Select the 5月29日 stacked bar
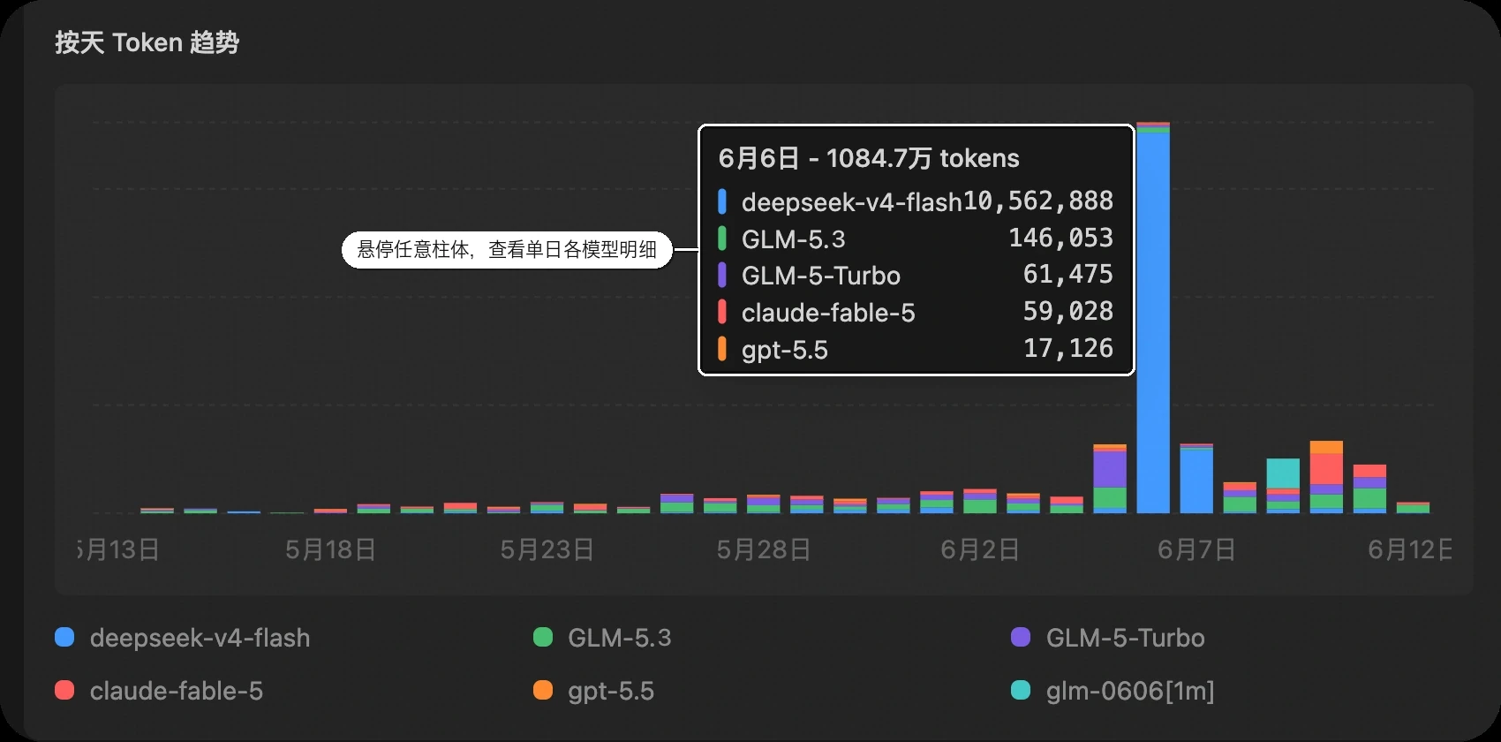 807,504
